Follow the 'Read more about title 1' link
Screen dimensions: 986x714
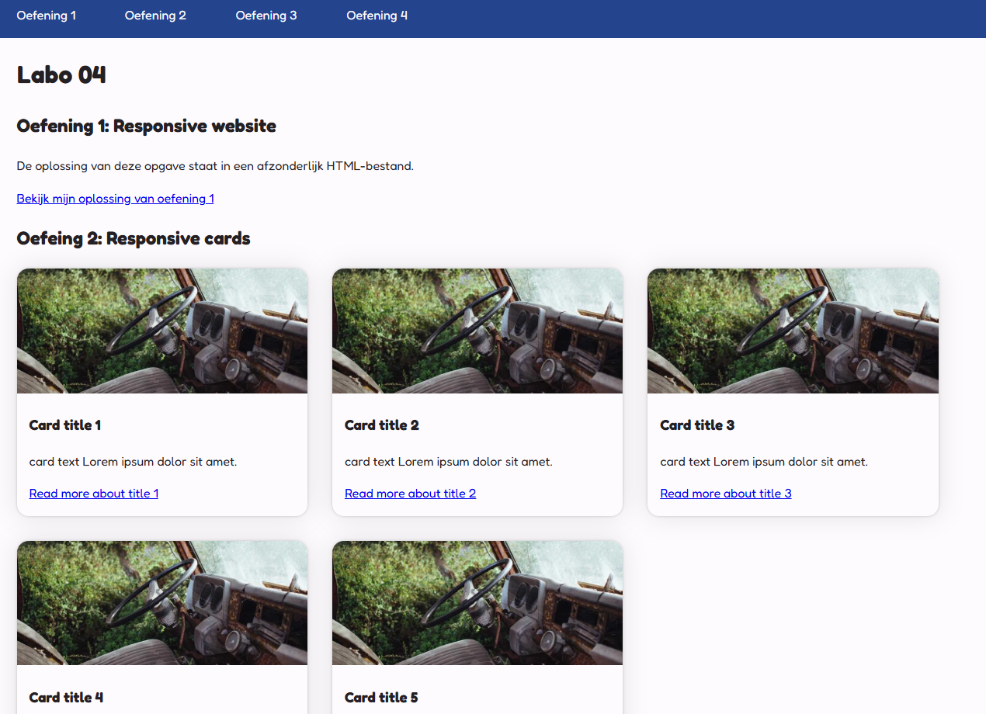(x=94, y=494)
